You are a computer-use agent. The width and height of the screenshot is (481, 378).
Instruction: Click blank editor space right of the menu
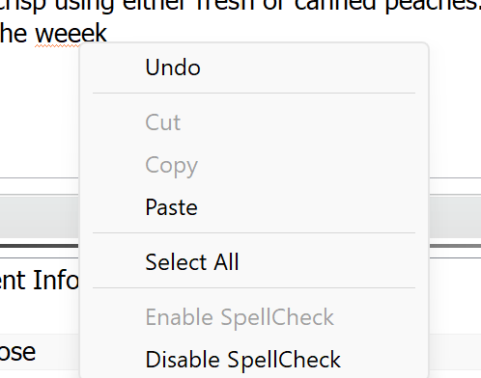pyautogui.click(x=455, y=109)
